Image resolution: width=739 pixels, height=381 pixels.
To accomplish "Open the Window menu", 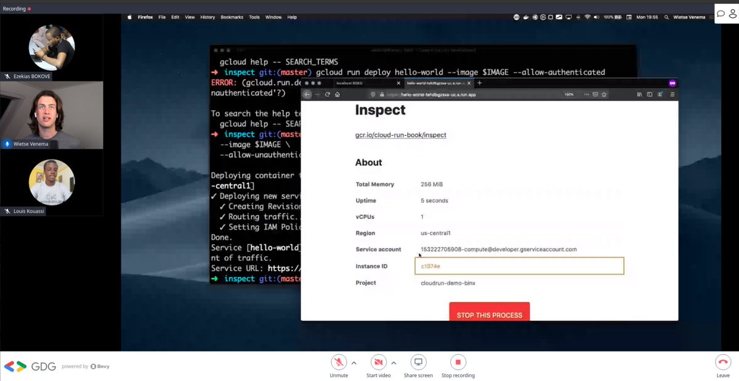I will click(x=273, y=17).
